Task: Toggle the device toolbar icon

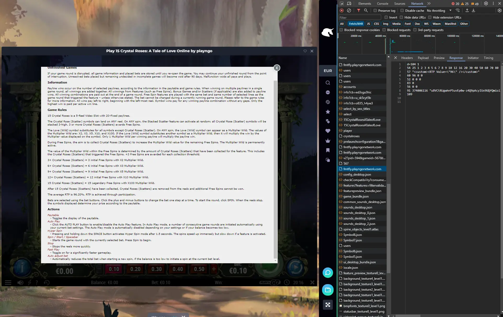Action: [x=349, y=3]
